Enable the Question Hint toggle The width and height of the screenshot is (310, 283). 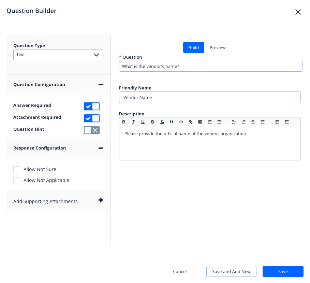click(x=91, y=130)
